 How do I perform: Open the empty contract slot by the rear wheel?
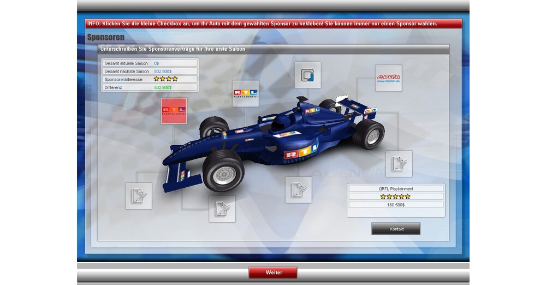pyautogui.click(x=399, y=164)
